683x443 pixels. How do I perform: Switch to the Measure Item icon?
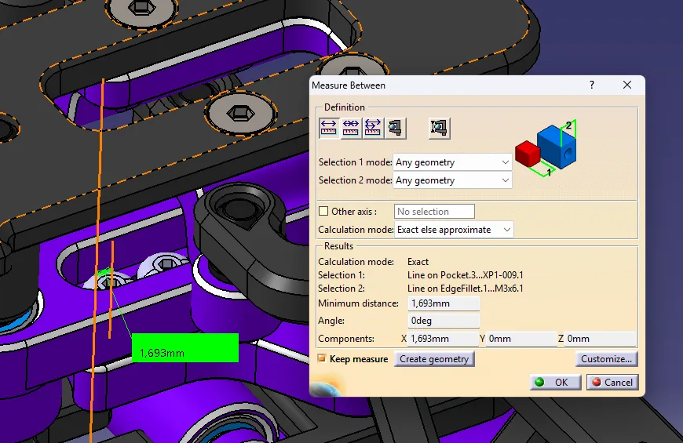(x=396, y=128)
